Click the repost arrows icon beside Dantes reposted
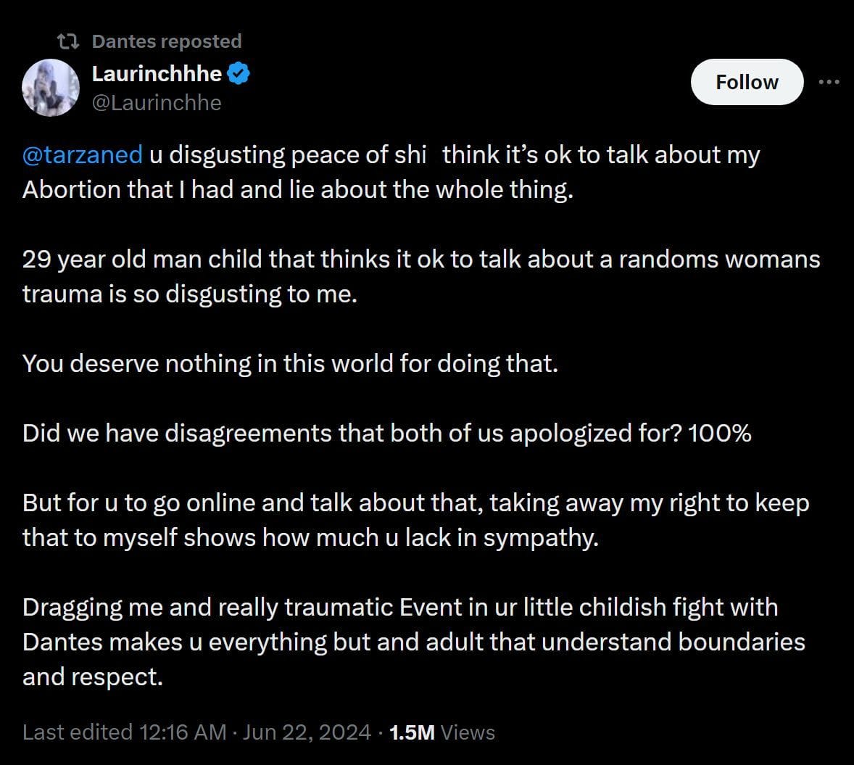 point(69,41)
